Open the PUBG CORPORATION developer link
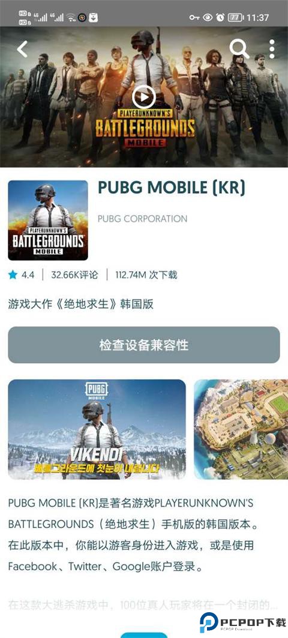288x638 pixels. [143, 219]
